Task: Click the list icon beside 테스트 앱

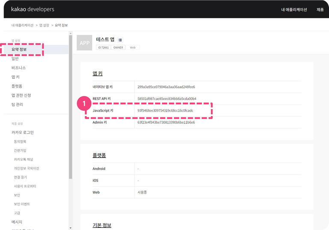Action: [120, 40]
